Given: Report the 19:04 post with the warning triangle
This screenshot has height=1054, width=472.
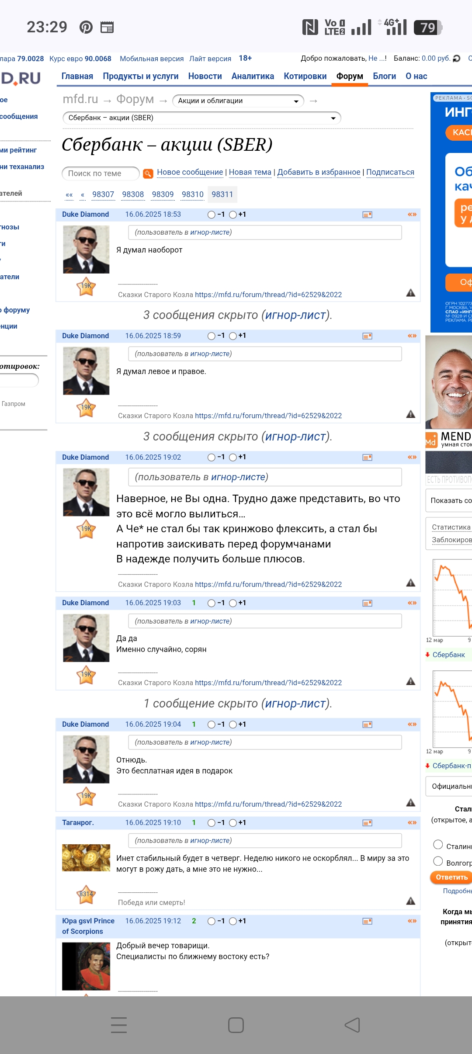Looking at the screenshot, I should [411, 802].
